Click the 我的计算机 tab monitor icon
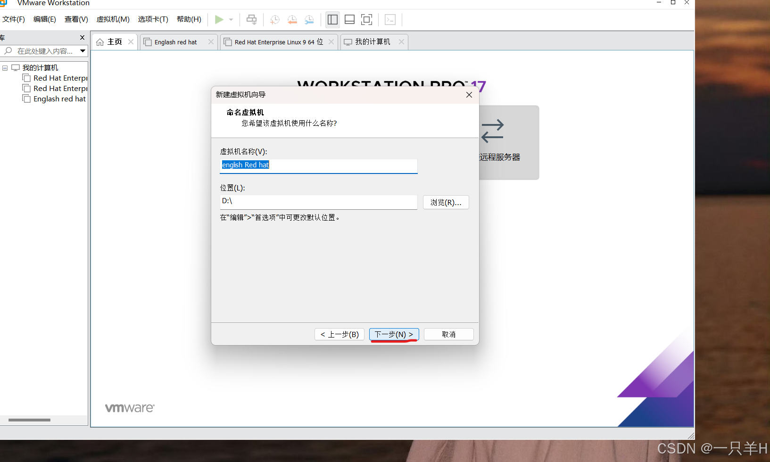Viewport: 770px width, 462px height. click(348, 42)
